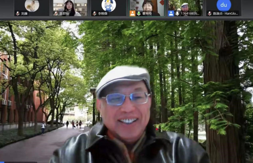Click the blue "du" avatar circle

[x=224, y=5]
